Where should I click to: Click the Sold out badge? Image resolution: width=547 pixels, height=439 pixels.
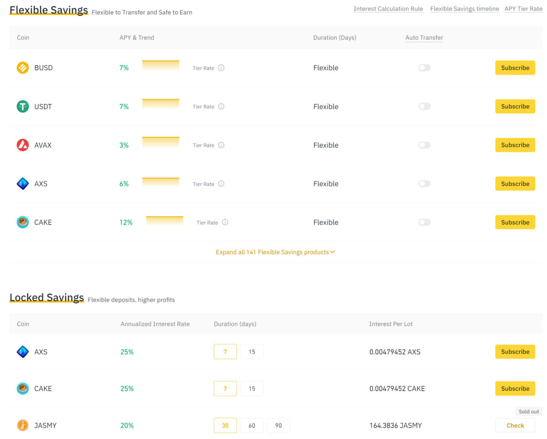529,412
